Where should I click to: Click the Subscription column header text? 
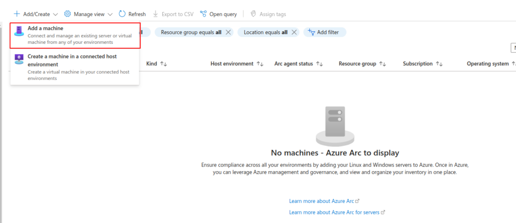tap(418, 64)
